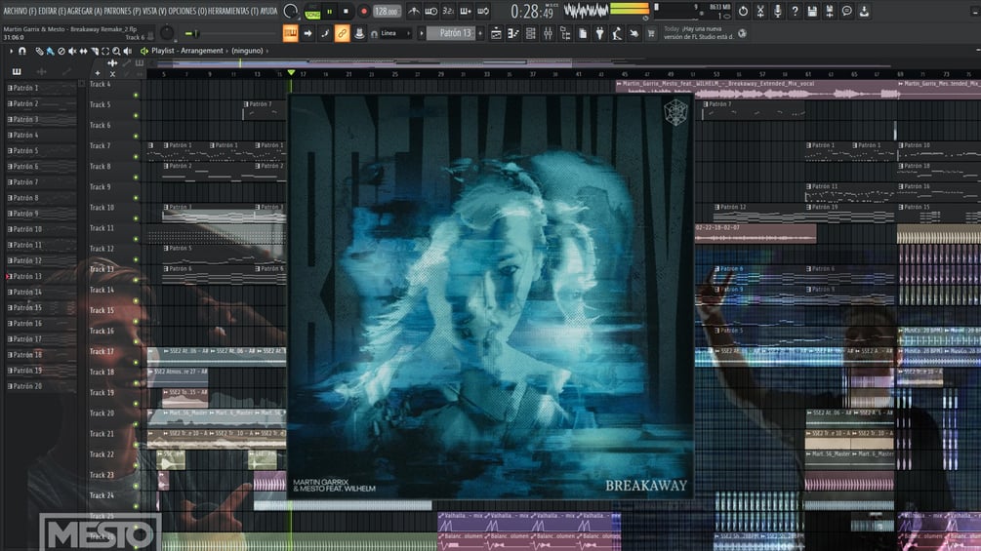The image size is (981, 551).
Task: Click the stamp tool icon
Action: pos(359,33)
